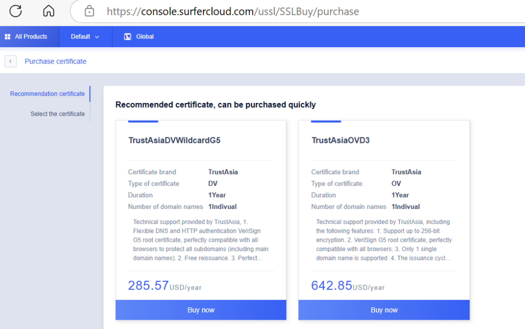This screenshot has width=525, height=329.
Task: Click the TrustAsiaOVD3 technical support description
Action: tap(384, 240)
